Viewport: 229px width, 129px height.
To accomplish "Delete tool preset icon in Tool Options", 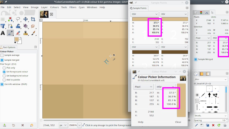I will 23,125.
